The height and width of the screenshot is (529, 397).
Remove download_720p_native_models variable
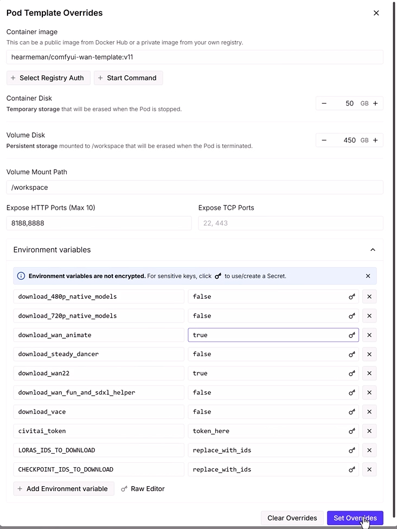(x=369, y=316)
